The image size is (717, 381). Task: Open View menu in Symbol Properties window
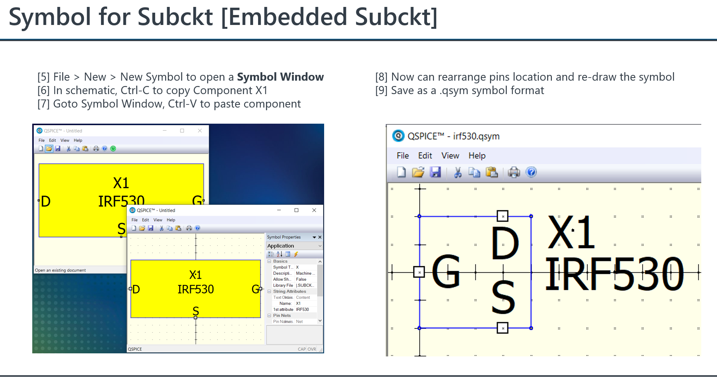pos(158,220)
